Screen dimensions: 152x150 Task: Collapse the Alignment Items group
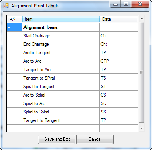(15, 27)
